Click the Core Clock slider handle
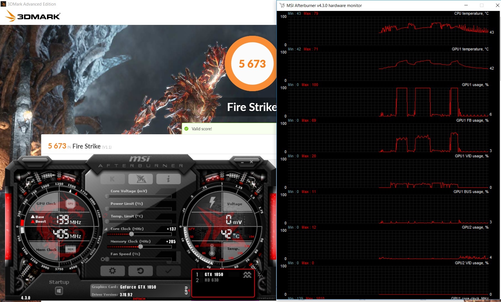Image resolution: width=501 pixels, height=302 pixels. [131, 234]
